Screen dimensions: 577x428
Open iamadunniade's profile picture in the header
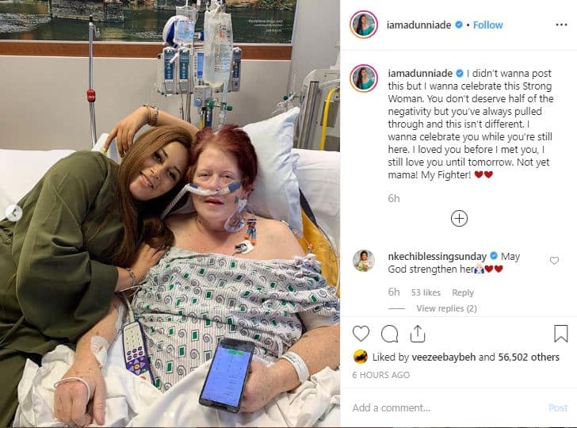[x=364, y=25]
